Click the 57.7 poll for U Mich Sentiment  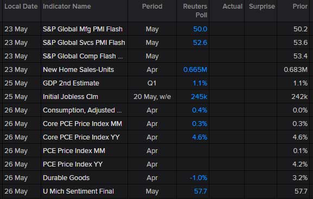tap(201, 191)
